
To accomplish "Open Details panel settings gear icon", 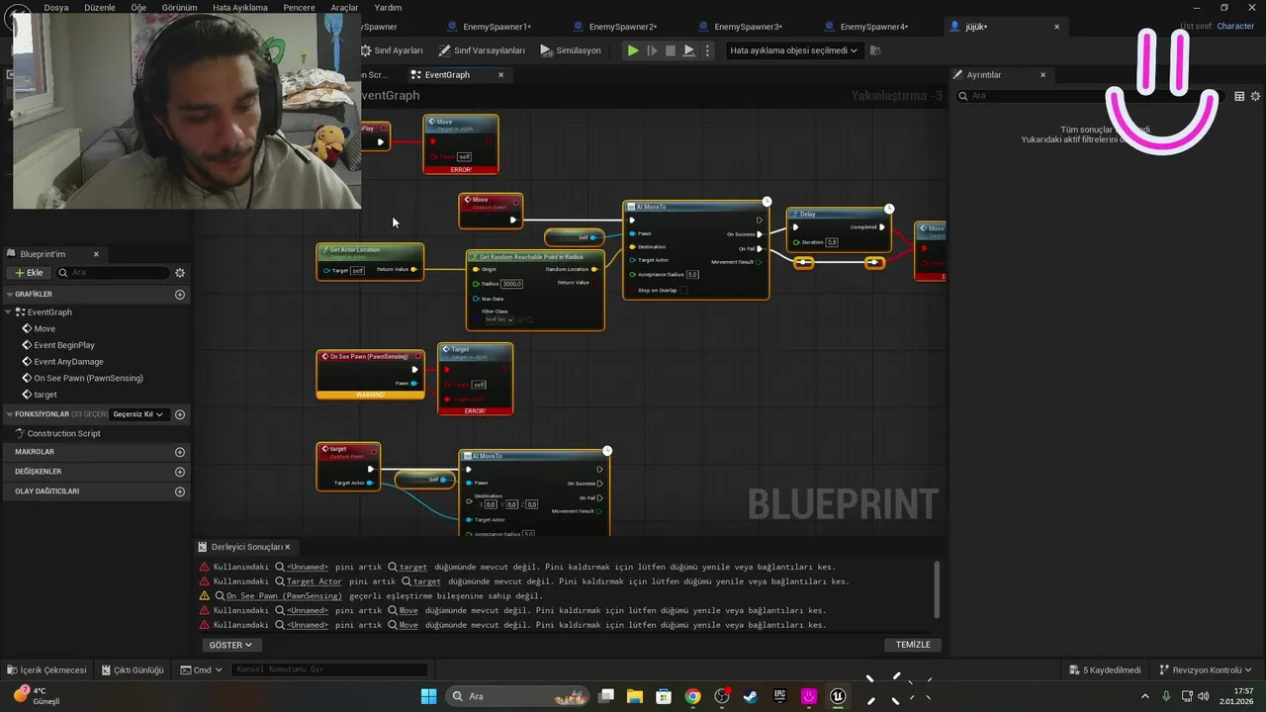I will click(1256, 96).
